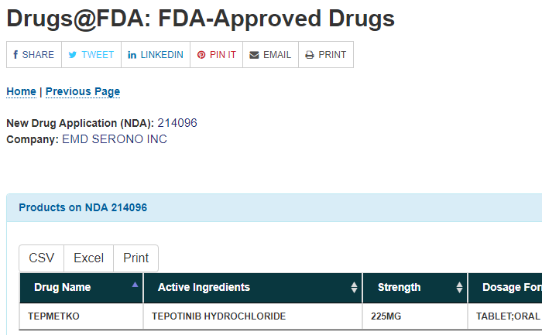Sort by Drug Name using the arrow

pyautogui.click(x=135, y=285)
